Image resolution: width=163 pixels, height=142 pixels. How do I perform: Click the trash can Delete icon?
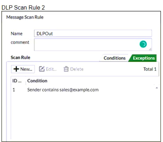[66, 69]
